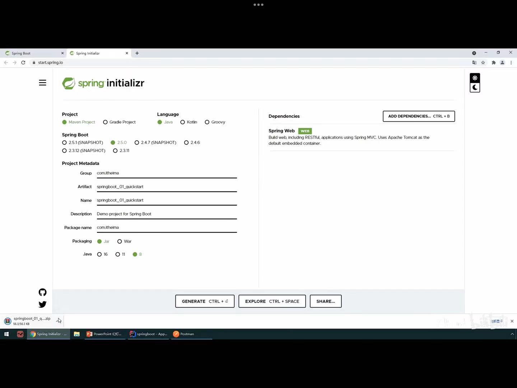This screenshot has width=517, height=388.
Task: Click the Explore button
Action: 272,301
